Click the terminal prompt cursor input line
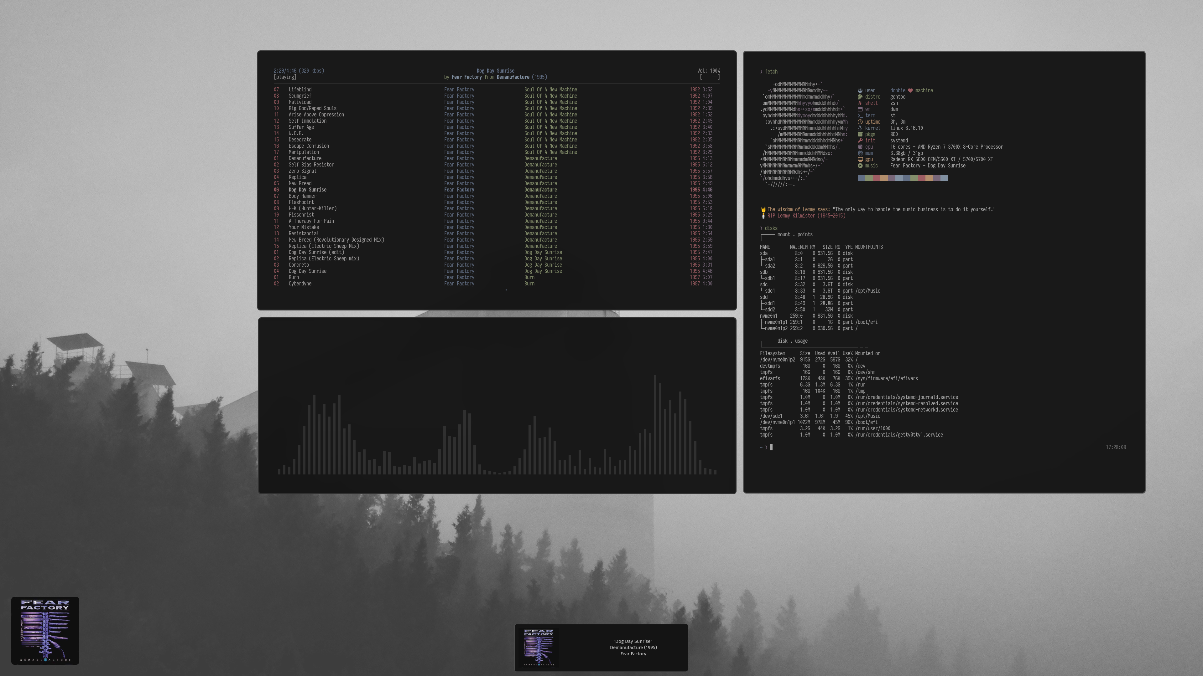Viewport: 1203px width, 676px height. point(771,448)
